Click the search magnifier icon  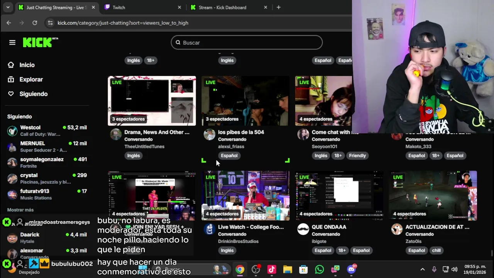[x=178, y=42]
